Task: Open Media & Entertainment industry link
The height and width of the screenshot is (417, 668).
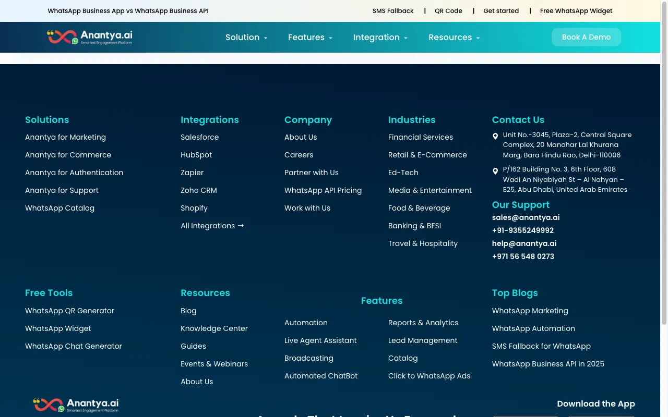Action: [430, 190]
